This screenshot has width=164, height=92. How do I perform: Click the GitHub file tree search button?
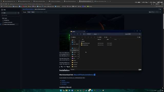[18, 13]
